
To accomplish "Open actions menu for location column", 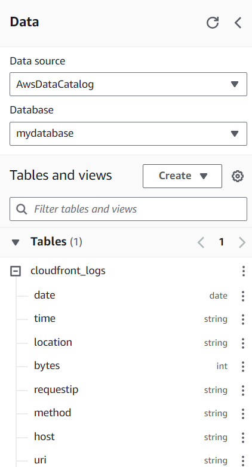I will click(243, 343).
